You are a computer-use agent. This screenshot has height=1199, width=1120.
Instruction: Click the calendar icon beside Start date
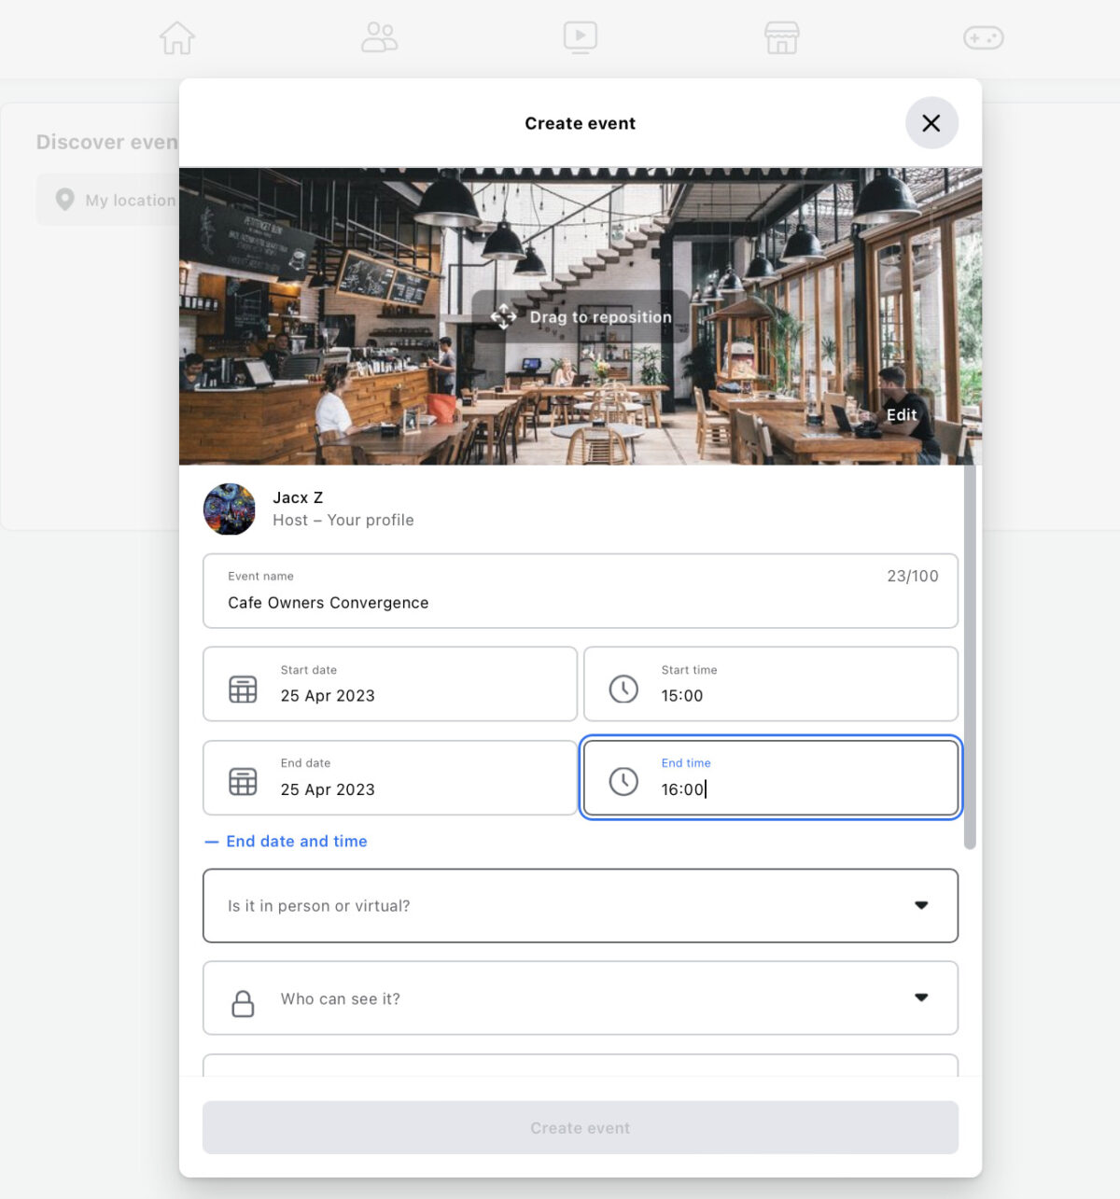tap(243, 688)
